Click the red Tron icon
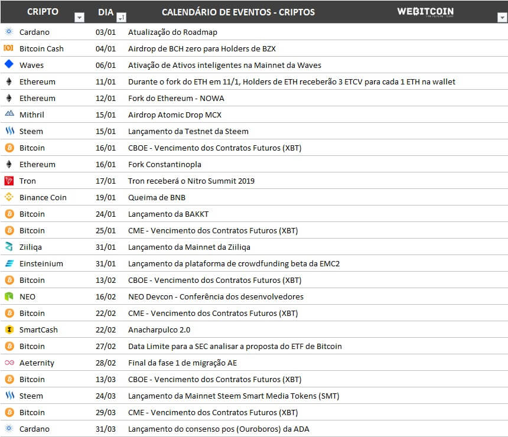 [9, 181]
